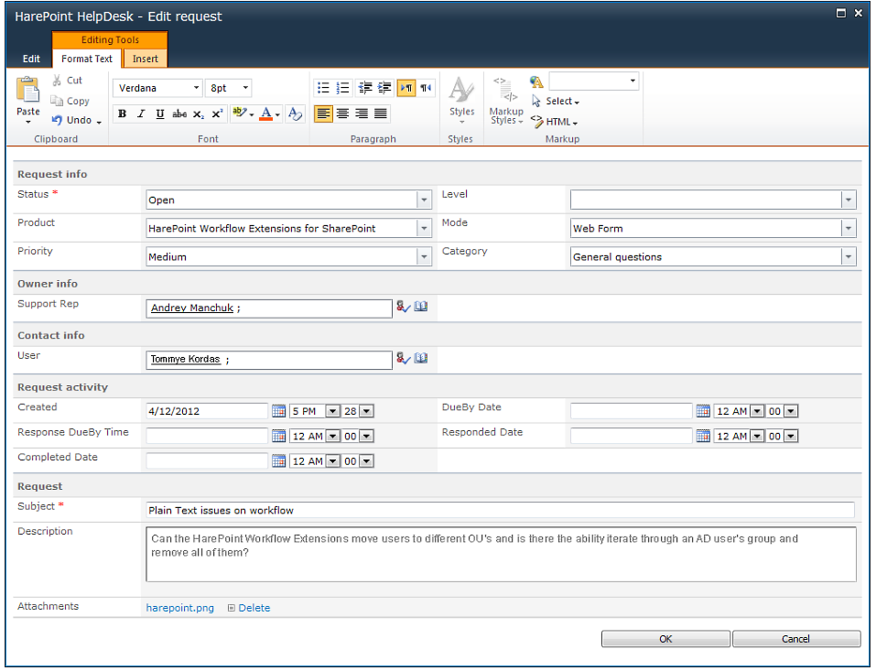Toggle italic text formatting

tap(141, 114)
